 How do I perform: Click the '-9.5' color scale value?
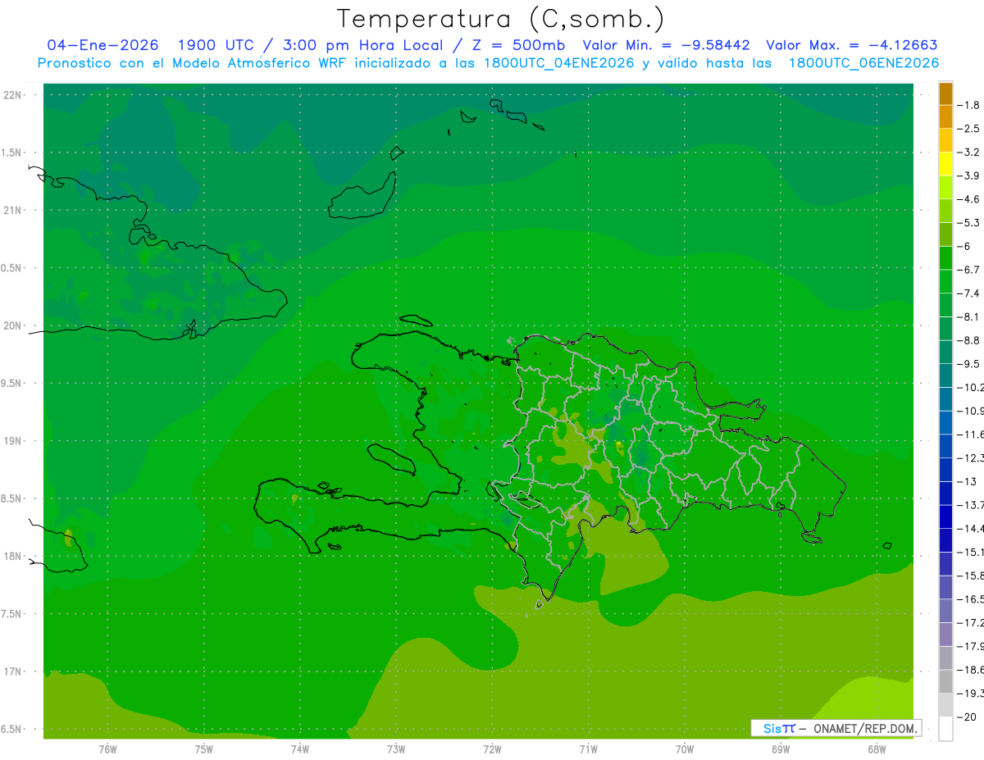point(969,364)
